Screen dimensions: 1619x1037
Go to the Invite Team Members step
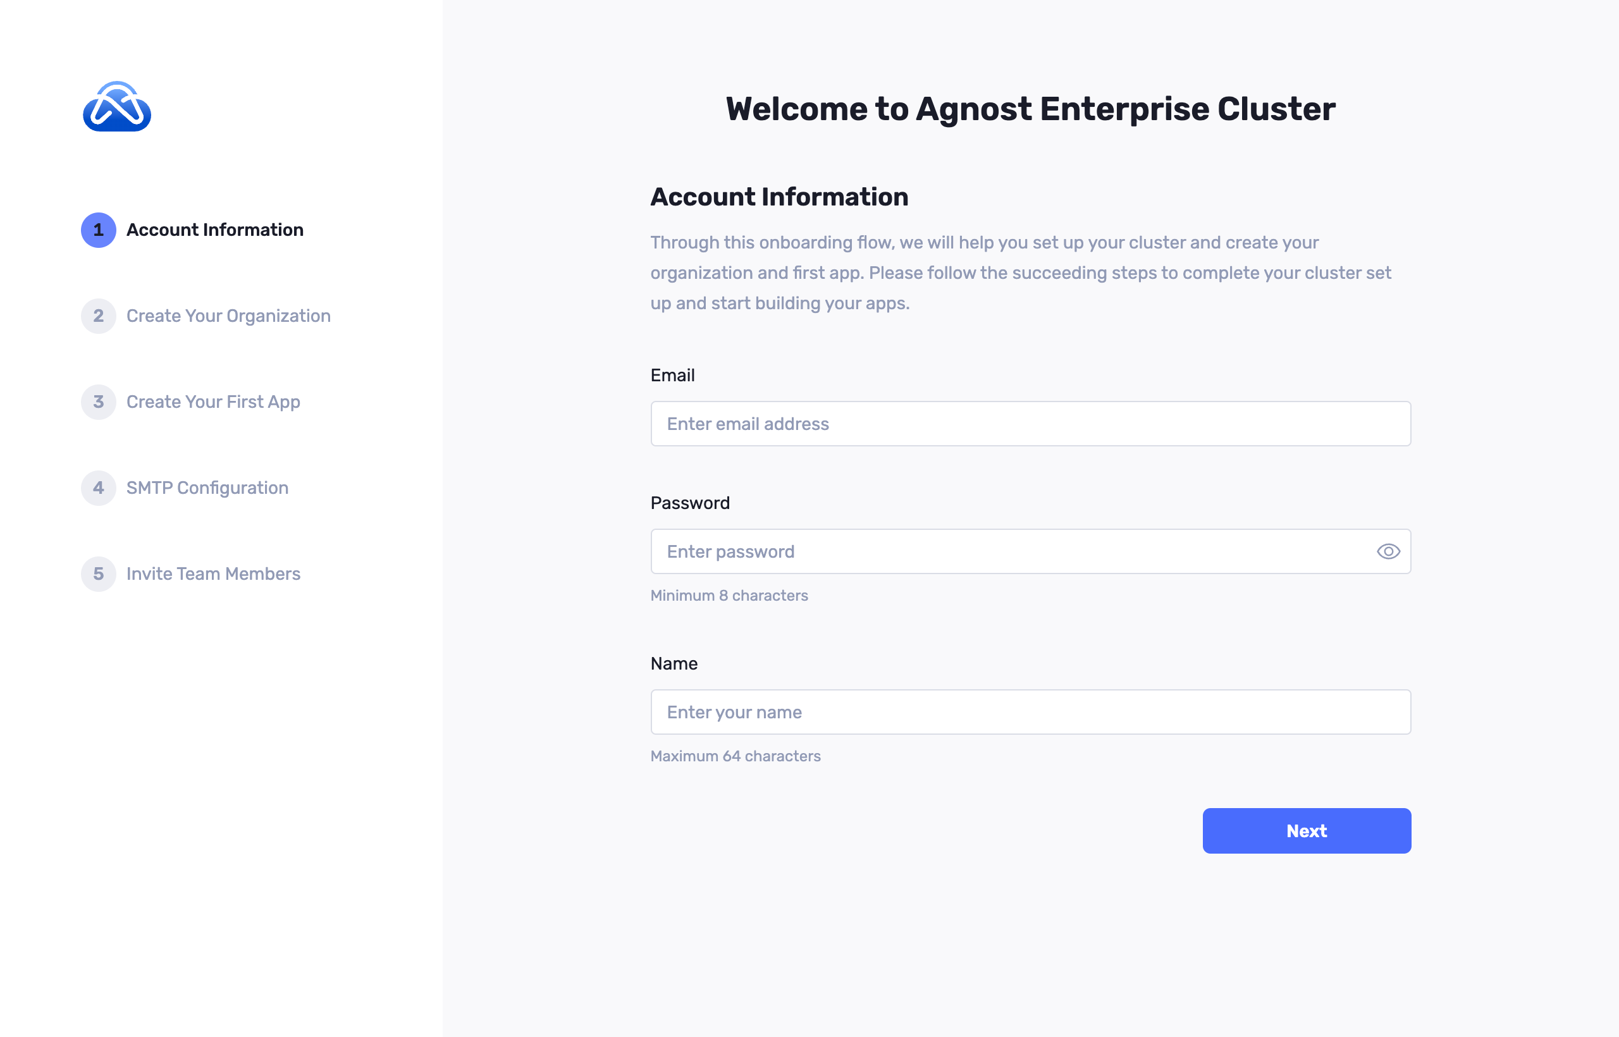tap(213, 574)
